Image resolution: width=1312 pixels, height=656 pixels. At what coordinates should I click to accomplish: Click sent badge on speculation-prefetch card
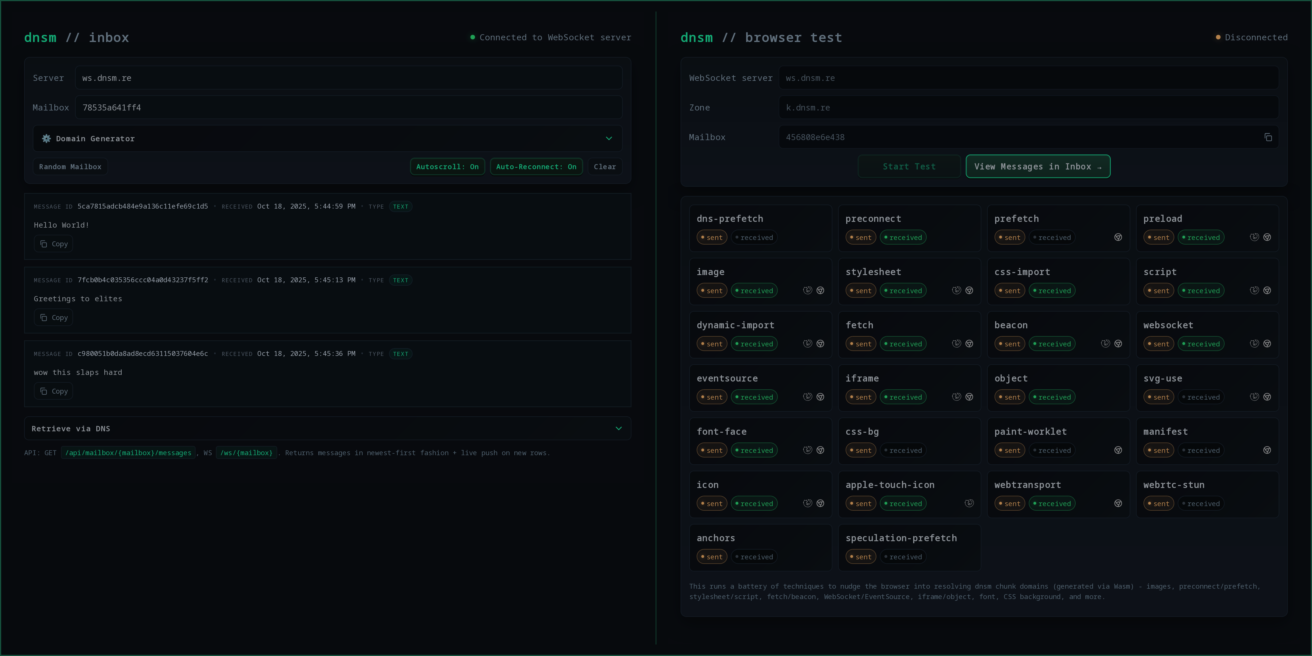click(860, 557)
